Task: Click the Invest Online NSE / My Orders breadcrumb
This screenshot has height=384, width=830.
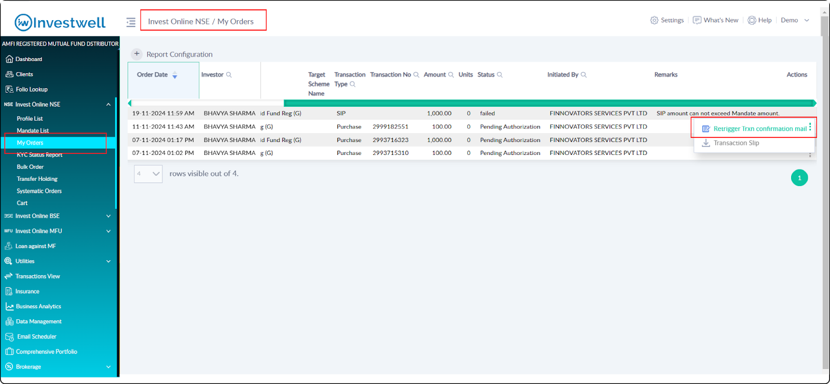Action: pos(201,21)
